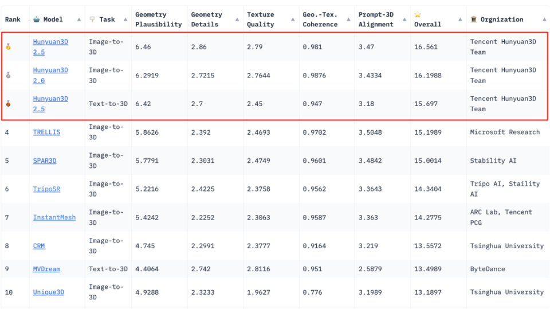Click the Geometry Details header label

click(x=207, y=19)
